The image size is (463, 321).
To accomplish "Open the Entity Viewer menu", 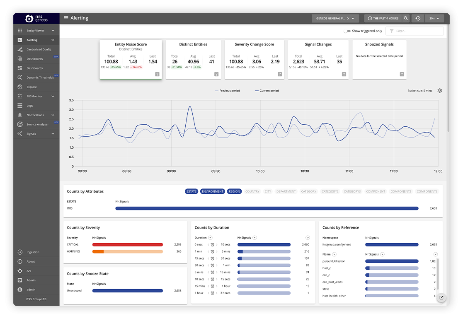I will coord(36,30).
